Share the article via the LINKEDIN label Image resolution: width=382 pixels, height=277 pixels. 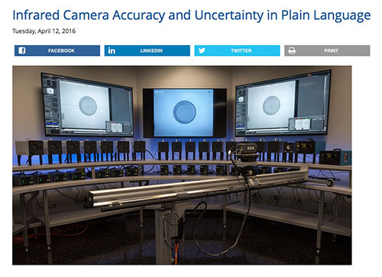coord(151,51)
